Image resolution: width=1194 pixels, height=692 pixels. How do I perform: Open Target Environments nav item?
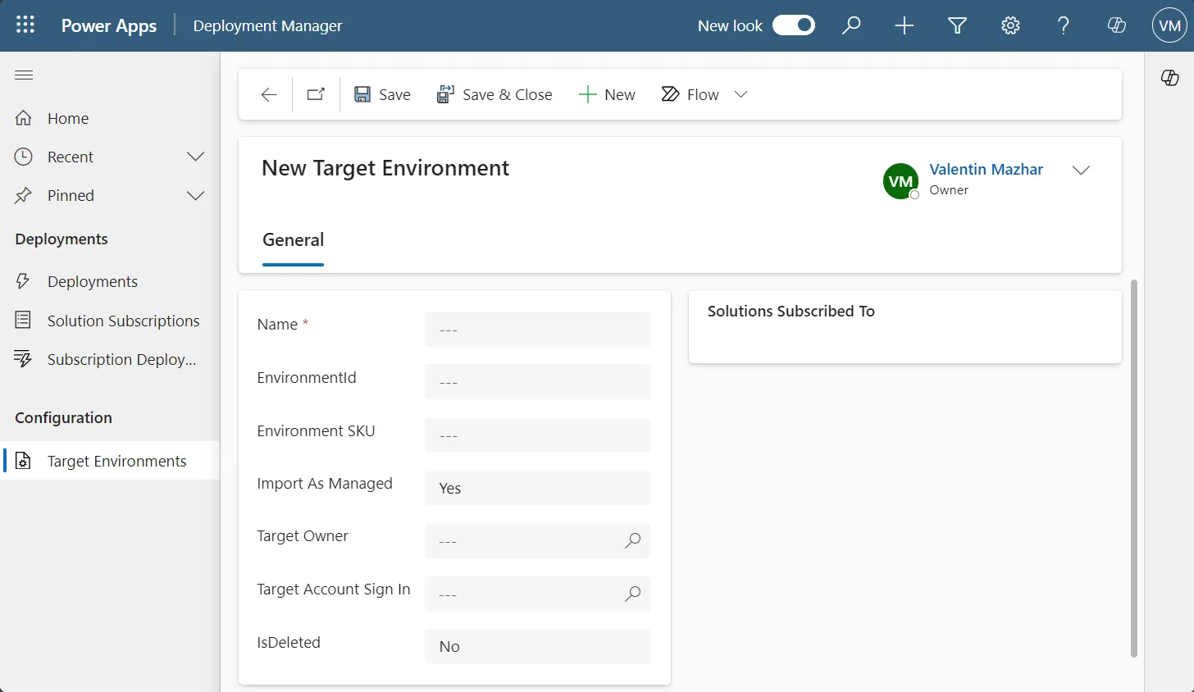[x=110, y=461]
